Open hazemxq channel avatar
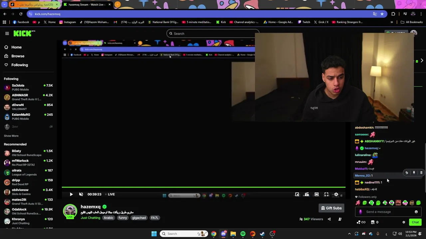This screenshot has height=239, width=426. tap(70, 211)
